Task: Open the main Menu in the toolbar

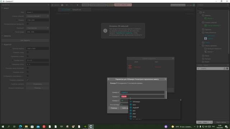Action: (x=55, y=5)
